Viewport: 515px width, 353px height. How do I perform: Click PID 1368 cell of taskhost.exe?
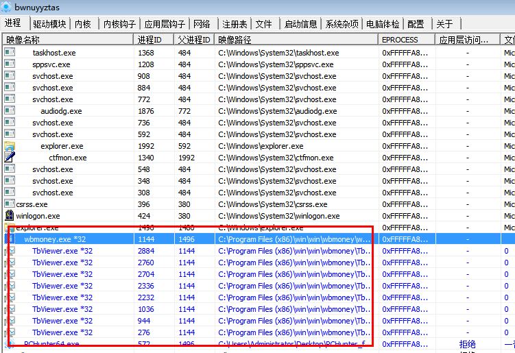tap(146, 53)
